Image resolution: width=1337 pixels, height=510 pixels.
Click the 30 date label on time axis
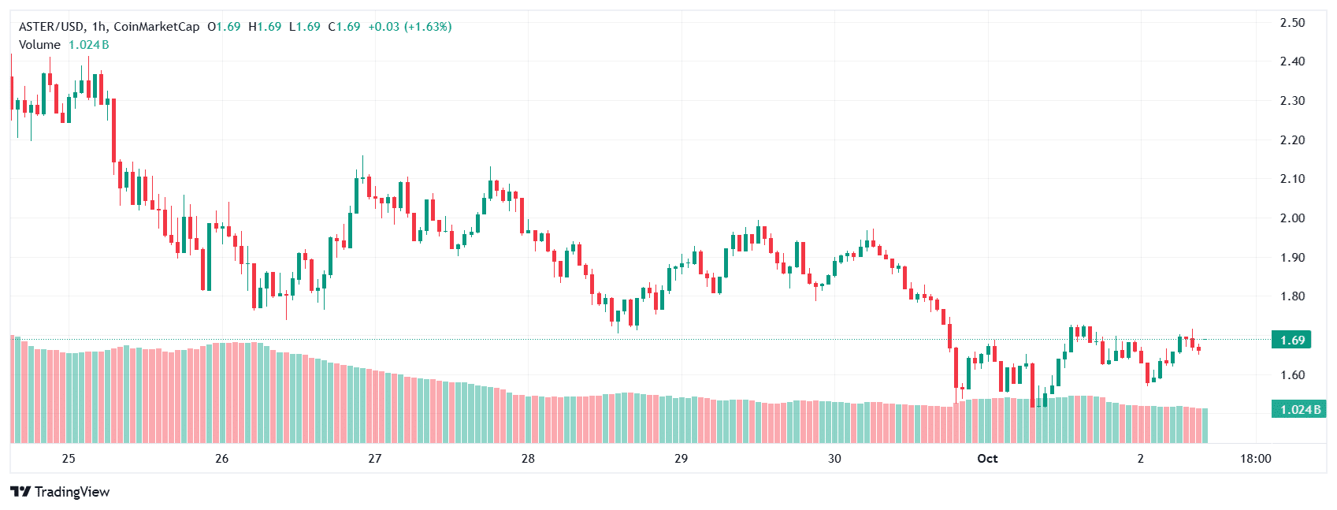click(x=834, y=459)
